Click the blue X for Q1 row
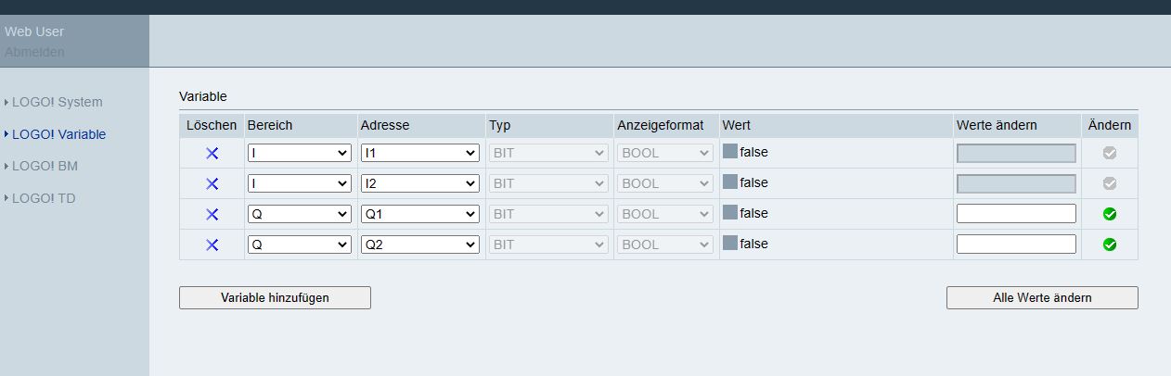The image size is (1171, 376). pyautogui.click(x=212, y=215)
